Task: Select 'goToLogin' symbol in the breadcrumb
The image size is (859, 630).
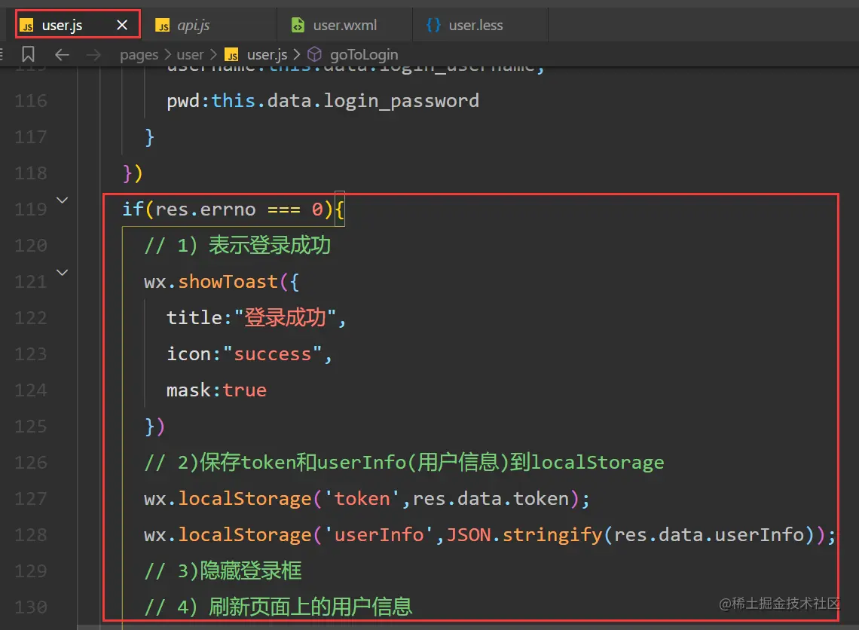Action: (x=364, y=55)
